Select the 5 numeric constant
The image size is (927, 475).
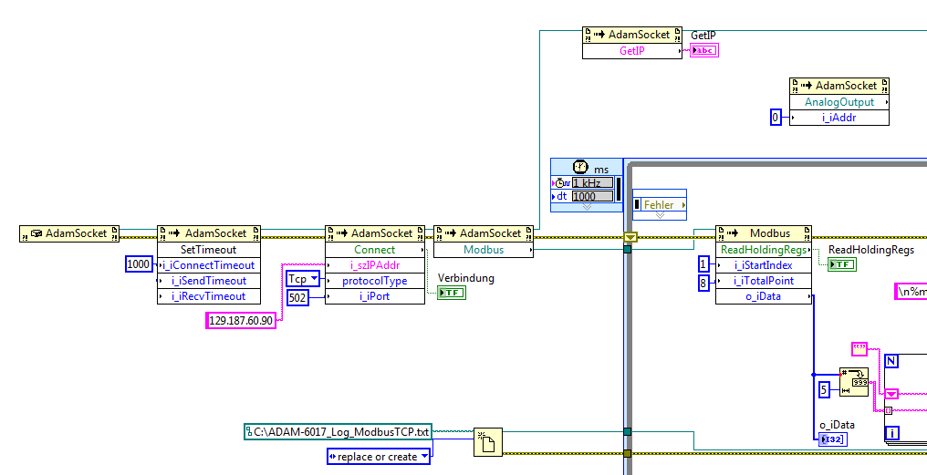pyautogui.click(x=826, y=390)
